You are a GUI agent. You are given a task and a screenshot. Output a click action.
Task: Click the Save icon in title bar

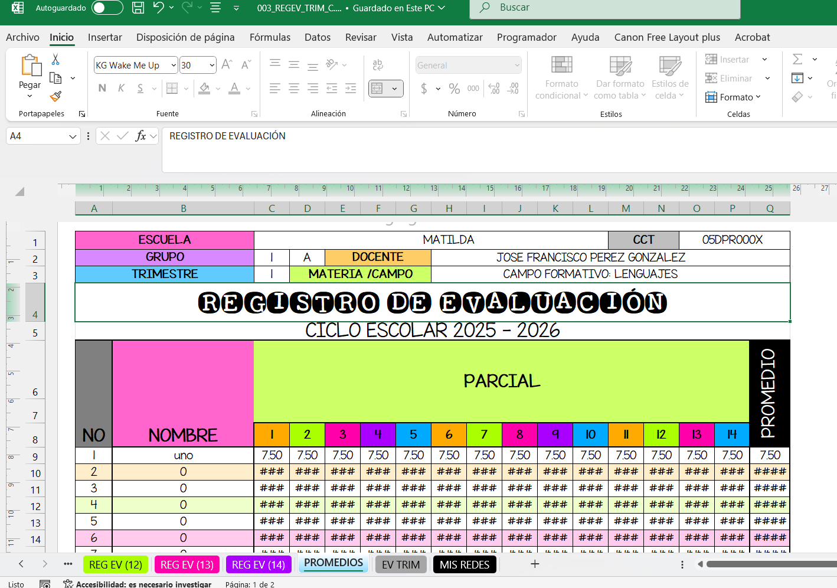[x=138, y=8]
